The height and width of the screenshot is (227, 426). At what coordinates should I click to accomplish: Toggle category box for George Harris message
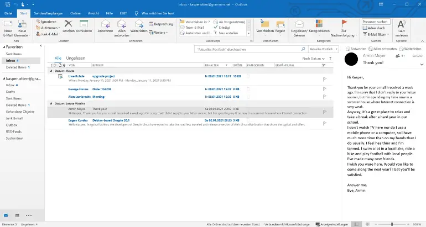click(248, 88)
